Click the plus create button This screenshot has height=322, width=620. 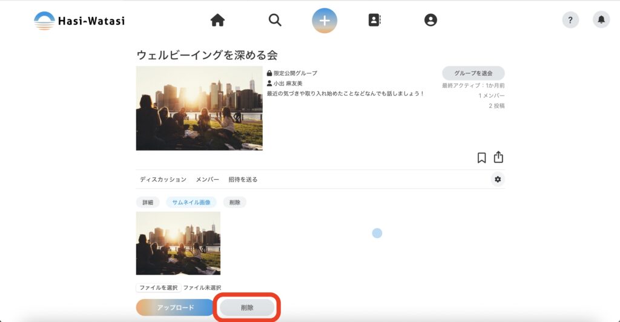325,21
